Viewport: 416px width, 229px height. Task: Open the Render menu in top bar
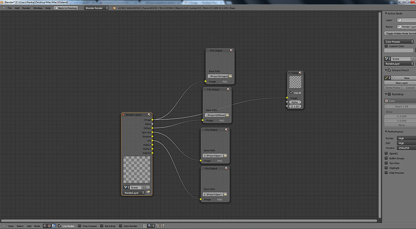[26, 8]
